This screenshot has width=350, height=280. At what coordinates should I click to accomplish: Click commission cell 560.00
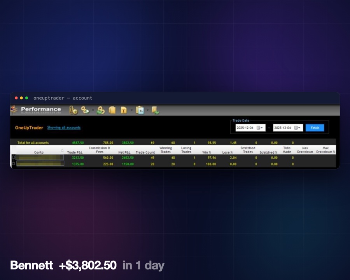coord(108,157)
